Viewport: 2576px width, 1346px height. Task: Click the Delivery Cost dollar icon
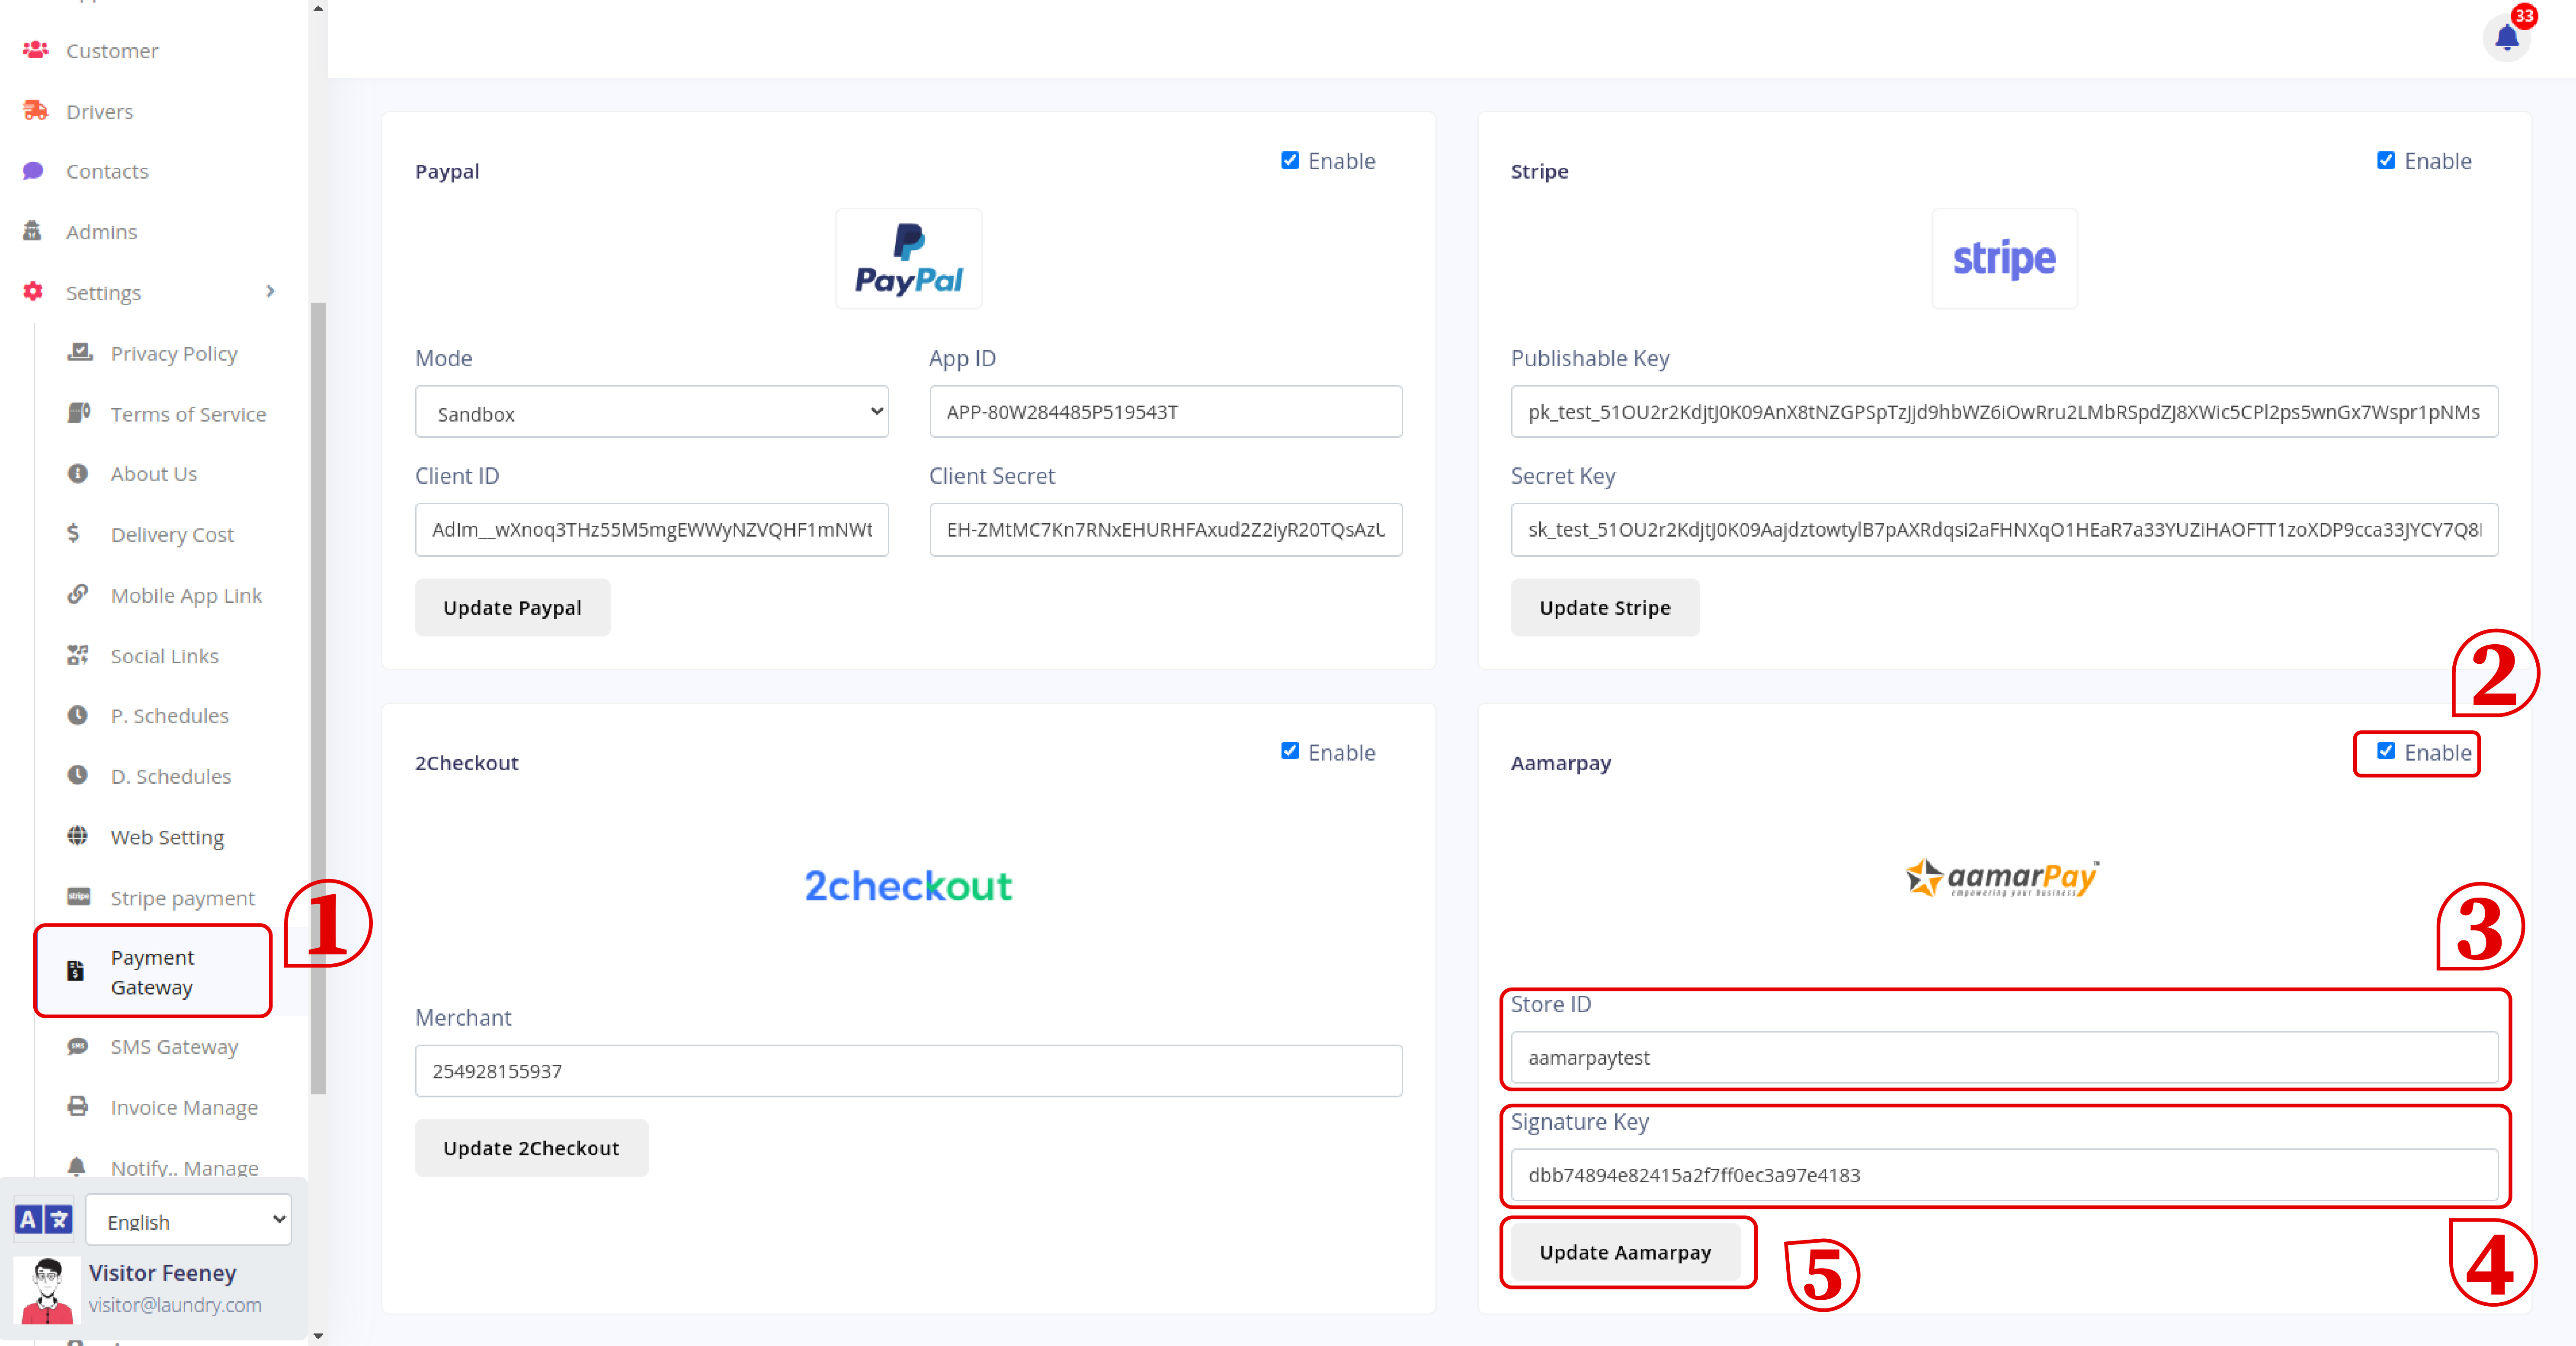[x=73, y=533]
